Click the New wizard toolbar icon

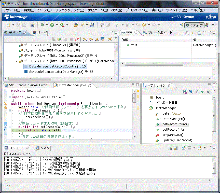[x=8, y=25]
